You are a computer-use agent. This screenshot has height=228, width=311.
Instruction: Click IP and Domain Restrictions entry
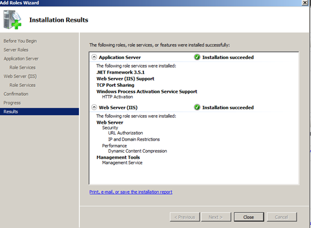[x=134, y=139]
